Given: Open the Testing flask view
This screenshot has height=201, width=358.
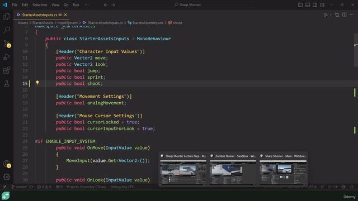Looking at the screenshot, I should [x=7, y=84].
